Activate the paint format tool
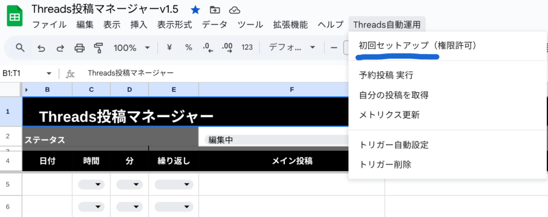 (98, 48)
